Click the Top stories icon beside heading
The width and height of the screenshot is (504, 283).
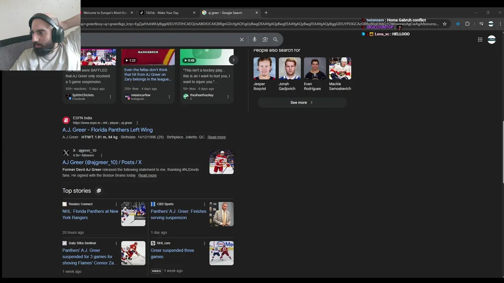pyautogui.click(x=99, y=191)
